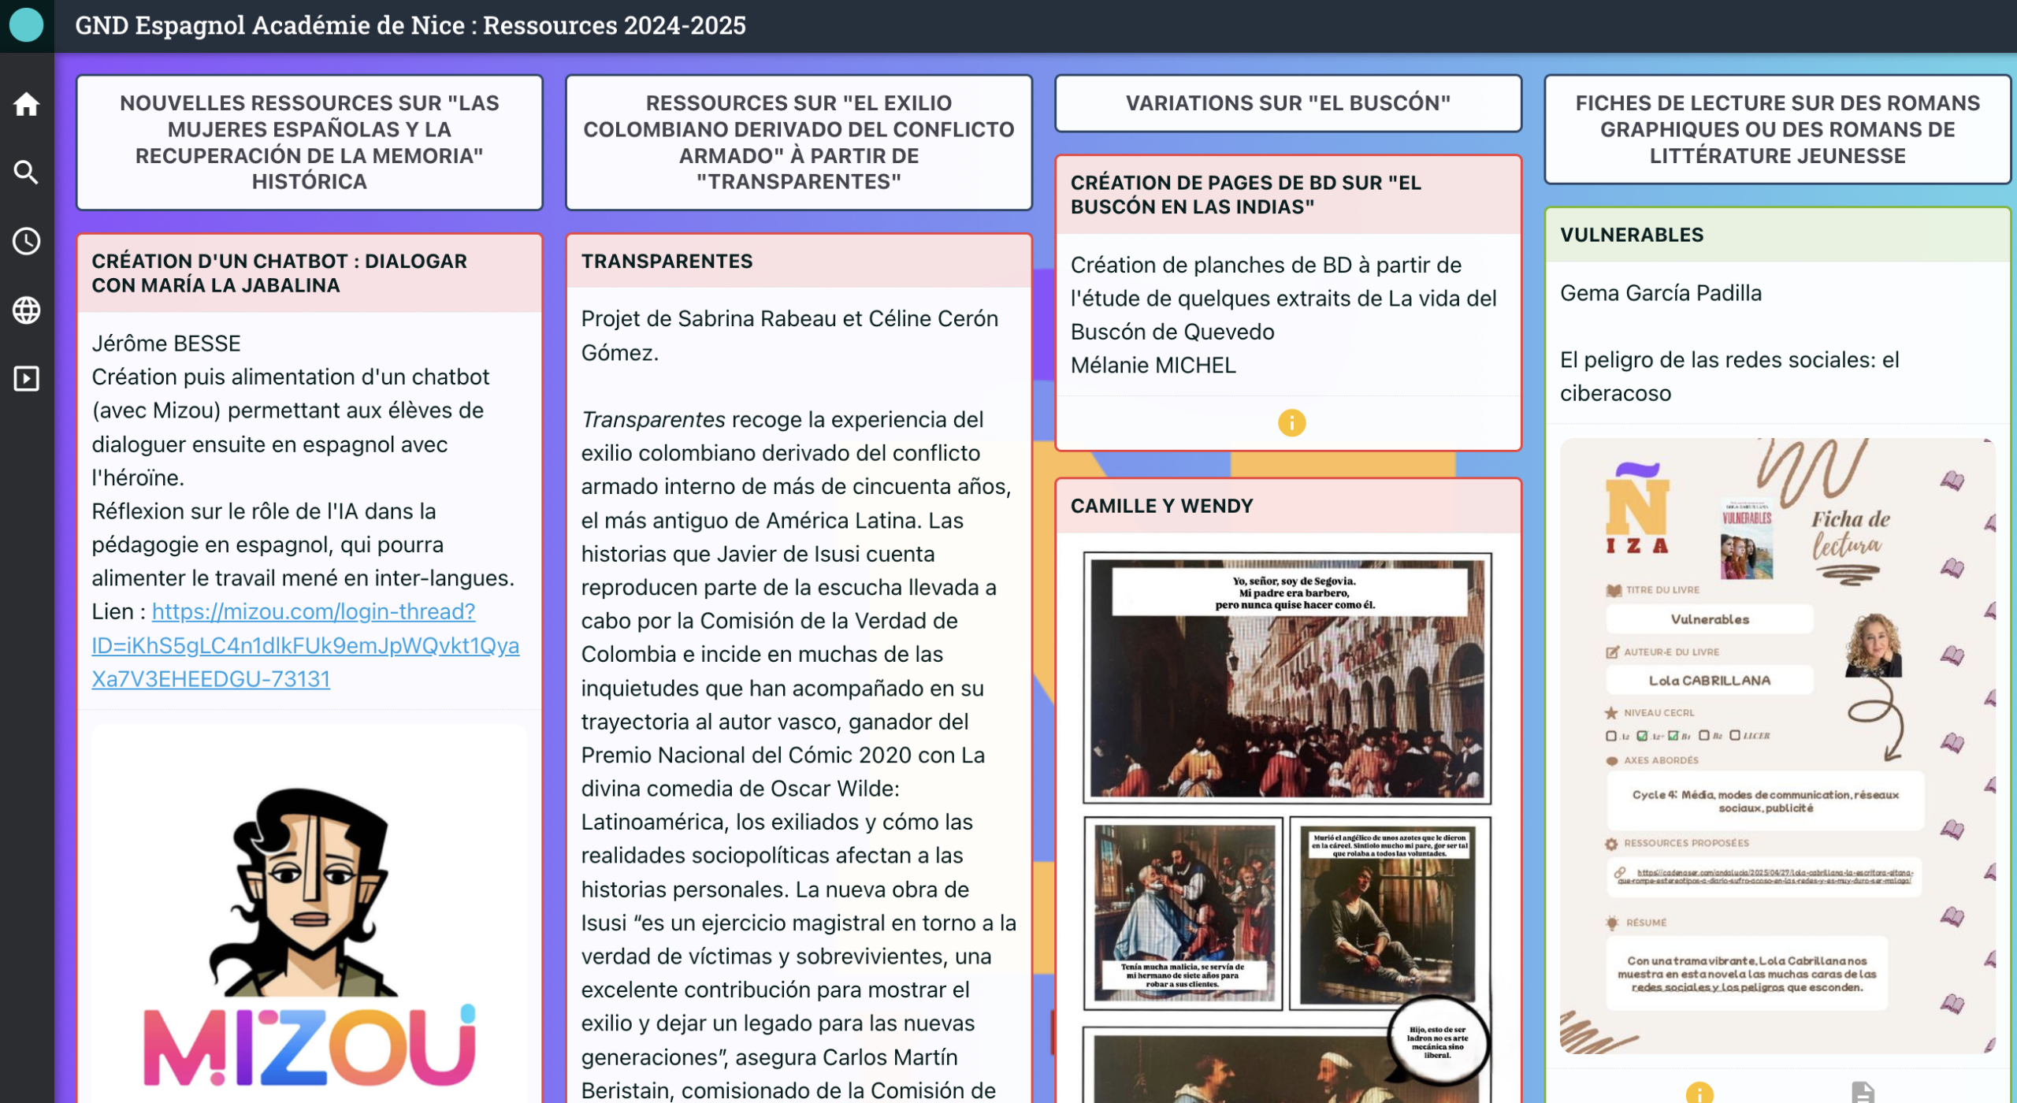Click card title "Création d'un chatbot"
Image resolution: width=2017 pixels, height=1103 pixels.
[280, 273]
